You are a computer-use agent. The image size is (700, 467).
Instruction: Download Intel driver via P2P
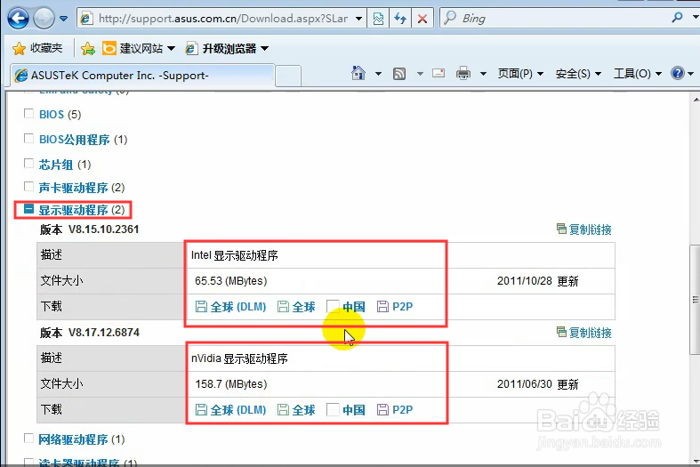click(402, 307)
